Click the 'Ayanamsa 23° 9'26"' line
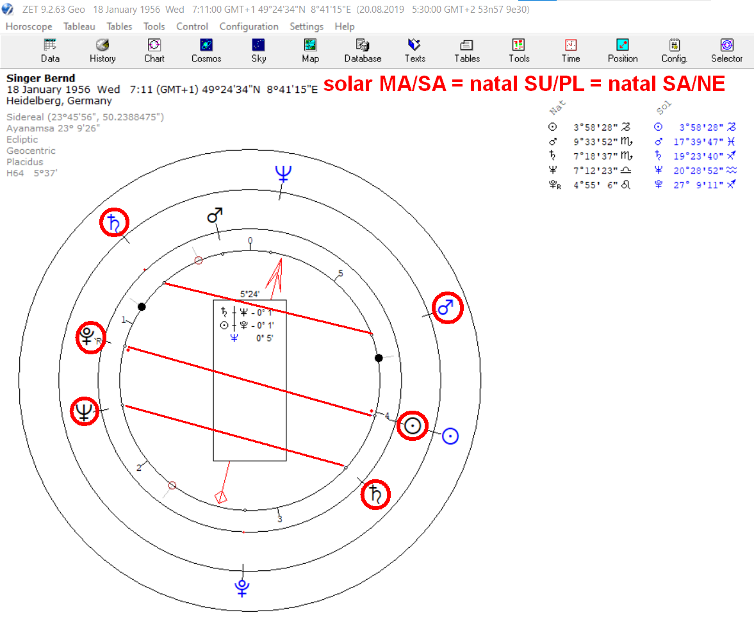754x642 pixels. [x=53, y=128]
